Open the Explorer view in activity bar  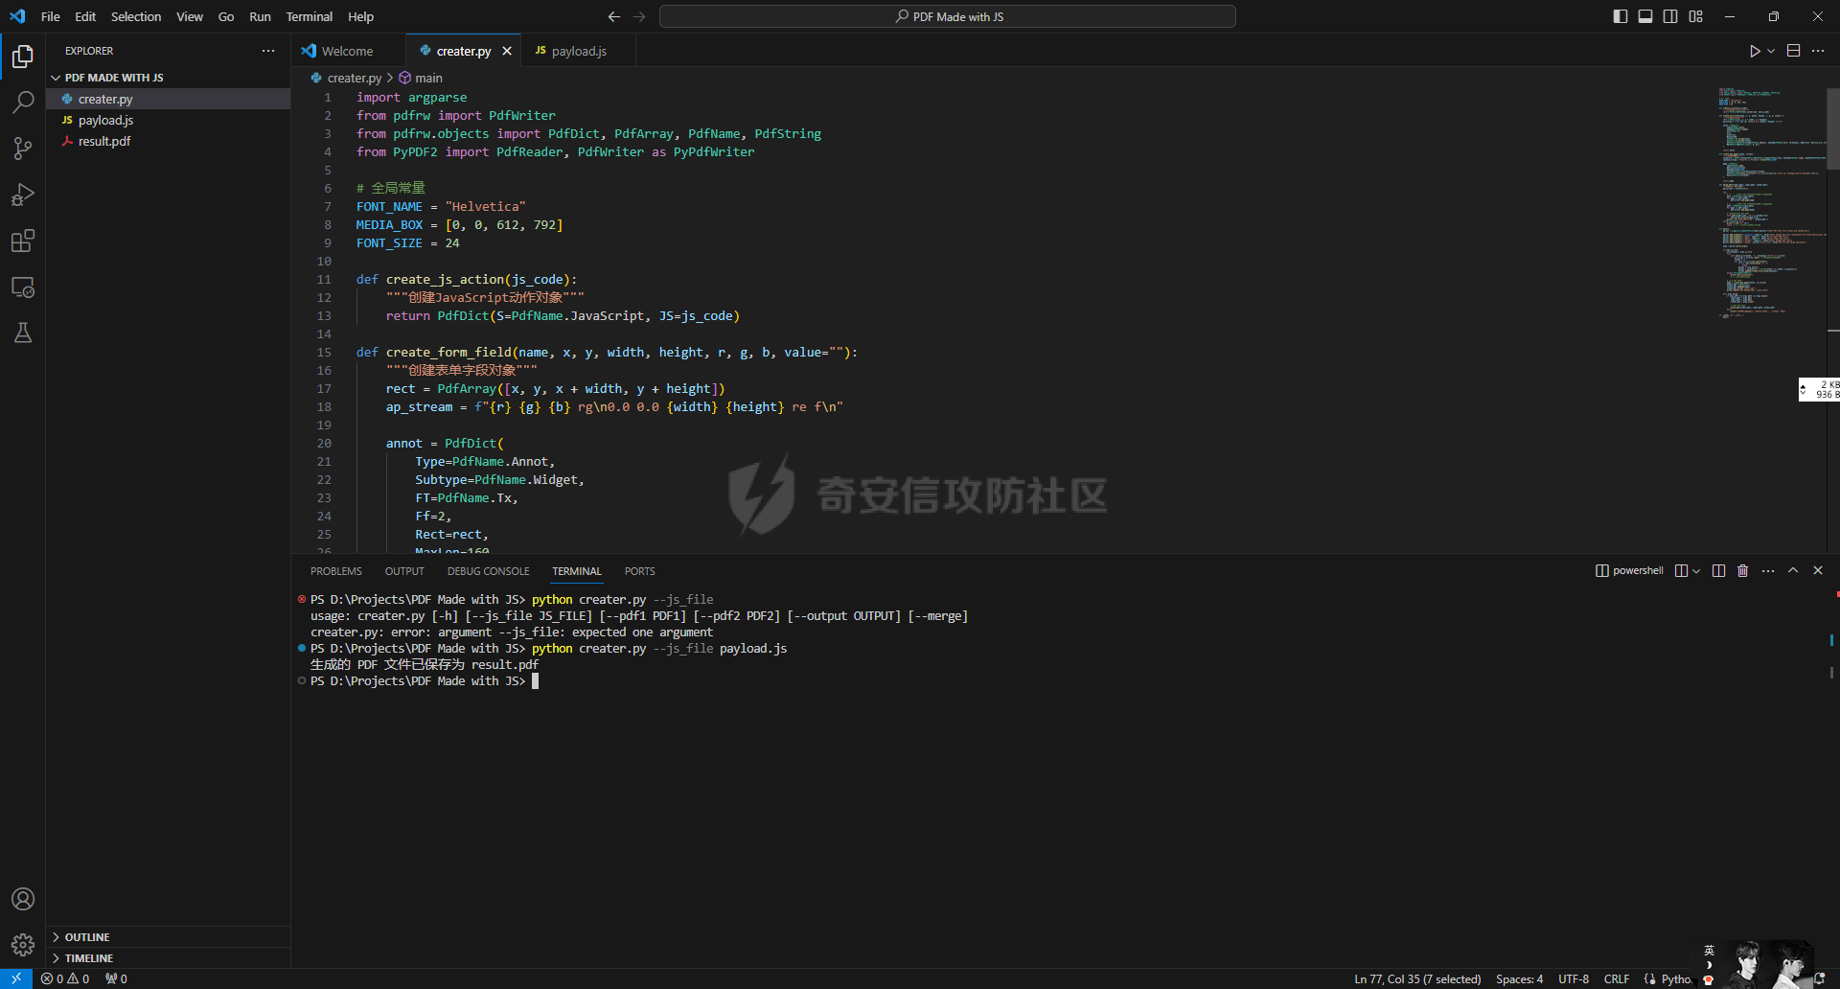click(x=23, y=57)
